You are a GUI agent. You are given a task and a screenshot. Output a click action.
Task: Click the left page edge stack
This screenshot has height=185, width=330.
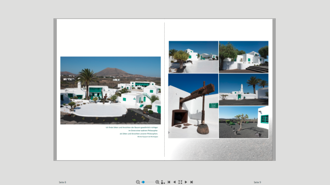click(x=55, y=90)
